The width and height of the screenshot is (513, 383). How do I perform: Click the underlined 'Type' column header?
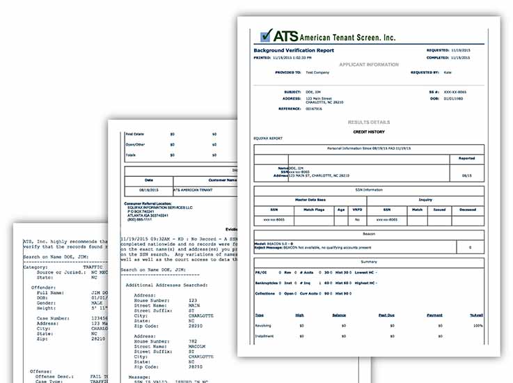259,315
